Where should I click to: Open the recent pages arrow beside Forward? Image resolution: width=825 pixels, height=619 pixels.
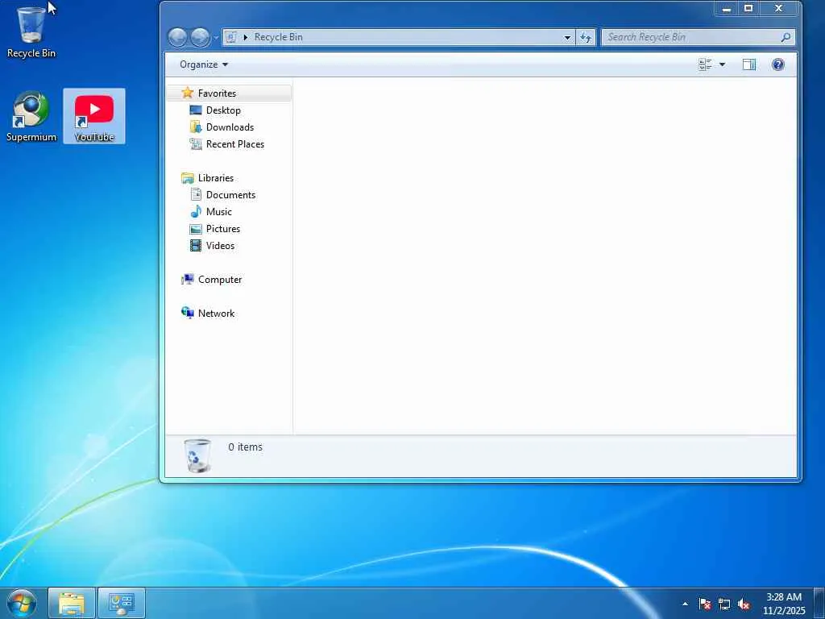pyautogui.click(x=216, y=38)
